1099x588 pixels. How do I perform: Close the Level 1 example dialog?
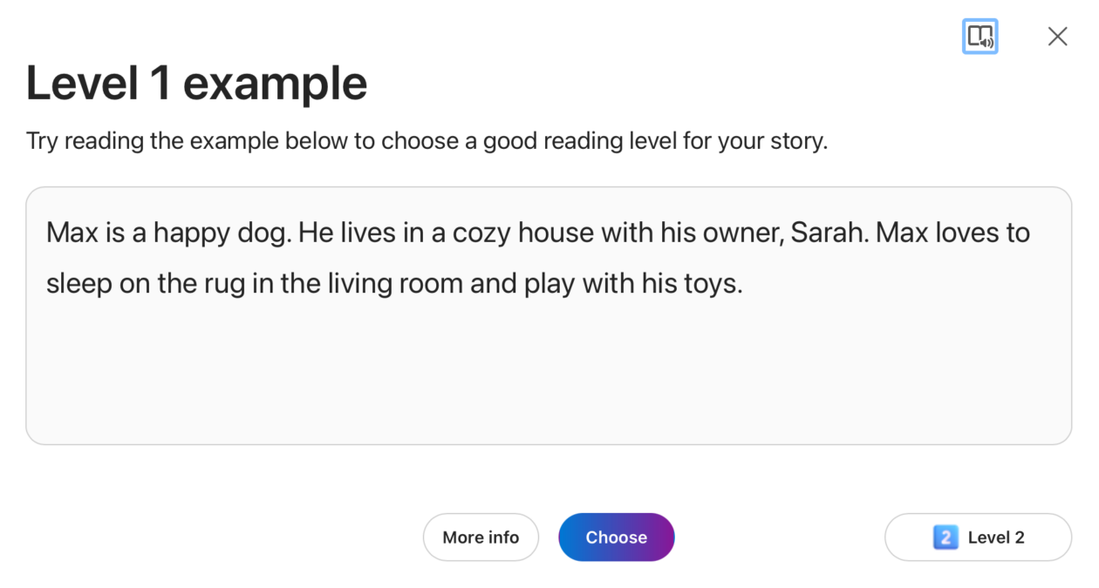click(x=1057, y=37)
